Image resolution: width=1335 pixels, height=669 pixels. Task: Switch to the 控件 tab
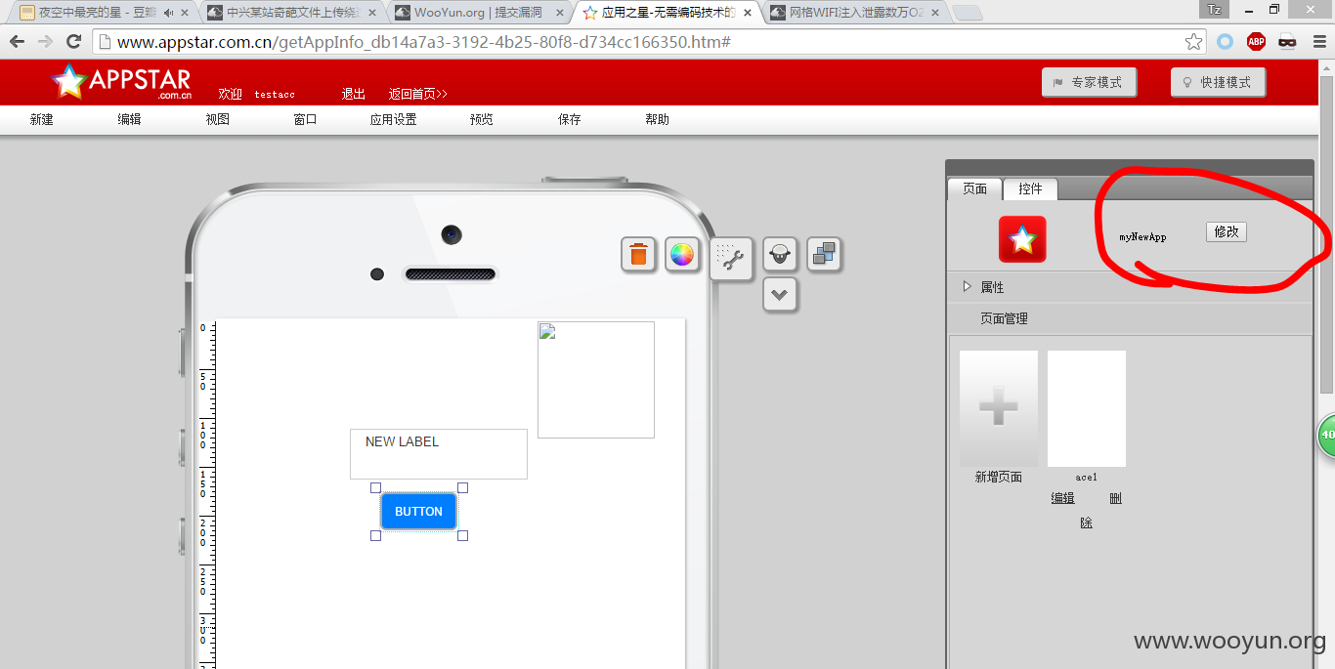[1030, 188]
